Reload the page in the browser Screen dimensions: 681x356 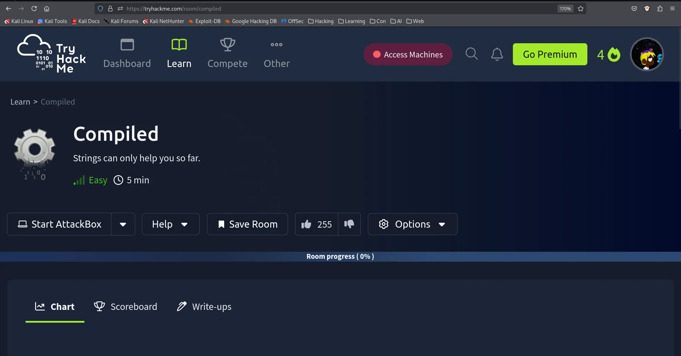coord(34,9)
